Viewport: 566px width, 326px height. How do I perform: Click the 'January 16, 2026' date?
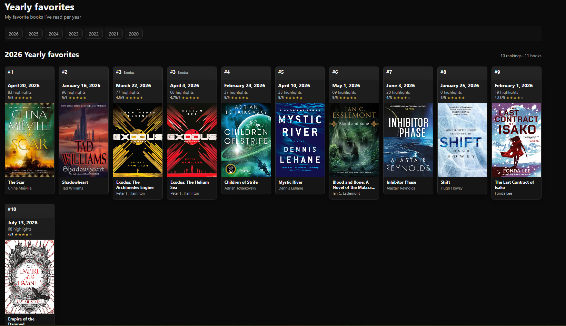pyautogui.click(x=81, y=85)
